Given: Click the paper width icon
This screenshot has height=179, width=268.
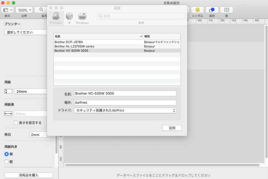Looking at the screenshot, I should 8,91.
